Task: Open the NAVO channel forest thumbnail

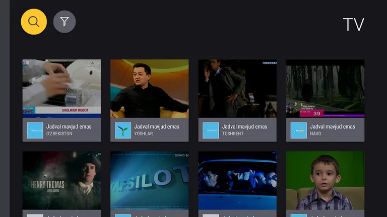Action: (326, 88)
